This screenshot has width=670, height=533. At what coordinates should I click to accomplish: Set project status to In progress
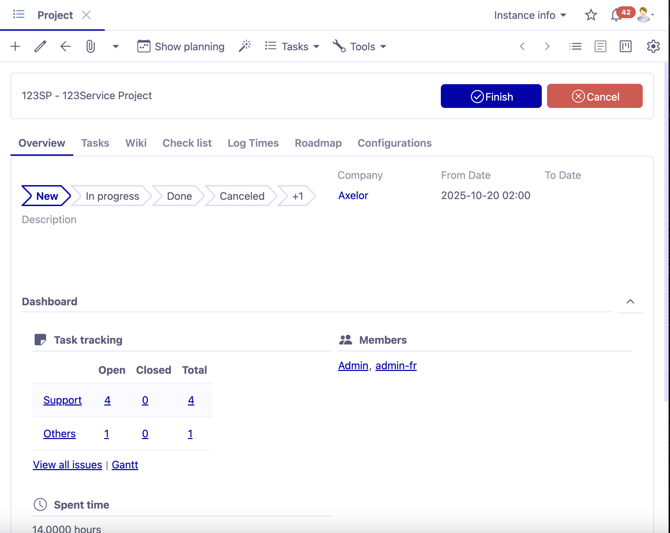[x=112, y=196]
